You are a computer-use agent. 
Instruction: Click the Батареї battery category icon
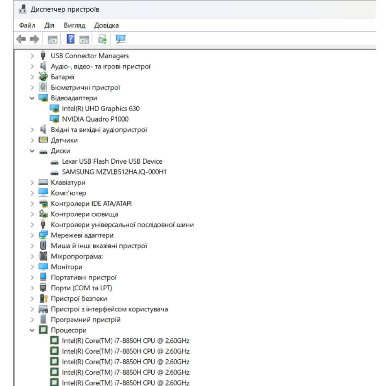pos(43,77)
